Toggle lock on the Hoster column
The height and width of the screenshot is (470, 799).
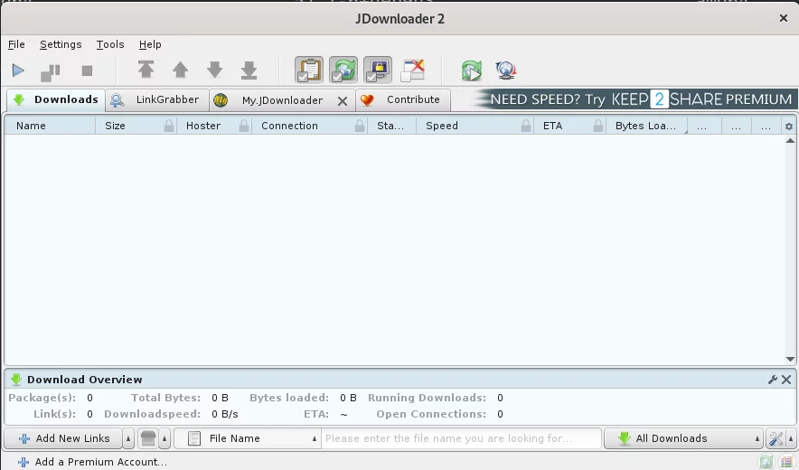[244, 126]
